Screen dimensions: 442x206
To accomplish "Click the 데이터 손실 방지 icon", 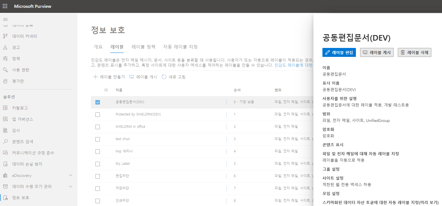I will [5, 164].
